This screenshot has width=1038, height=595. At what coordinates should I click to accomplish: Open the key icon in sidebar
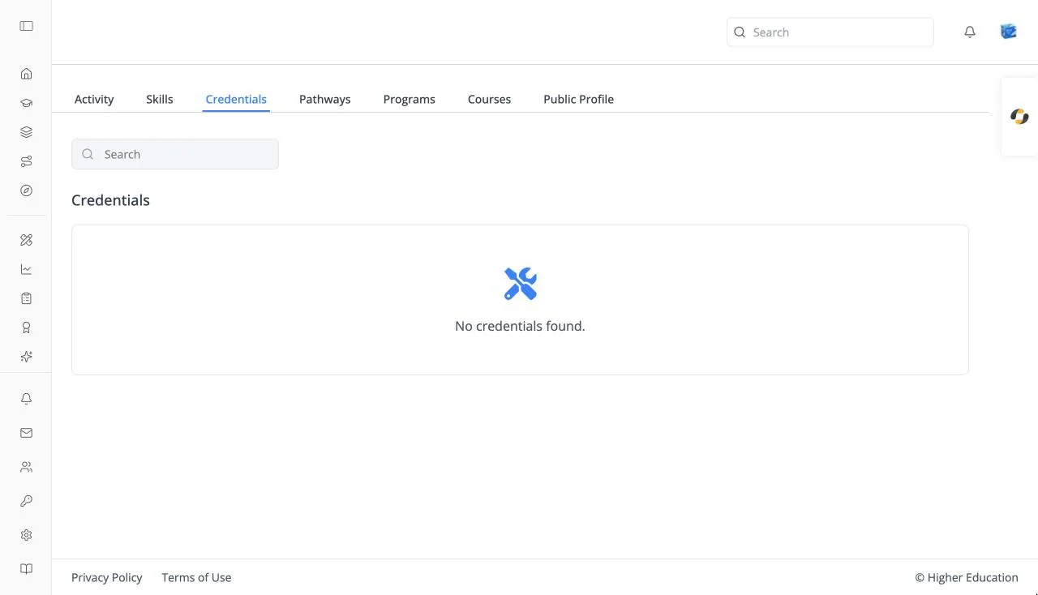26,501
